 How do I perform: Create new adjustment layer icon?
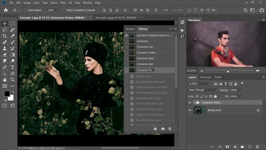(x=235, y=147)
